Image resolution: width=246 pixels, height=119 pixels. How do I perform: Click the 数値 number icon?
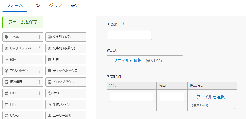tap(7, 59)
